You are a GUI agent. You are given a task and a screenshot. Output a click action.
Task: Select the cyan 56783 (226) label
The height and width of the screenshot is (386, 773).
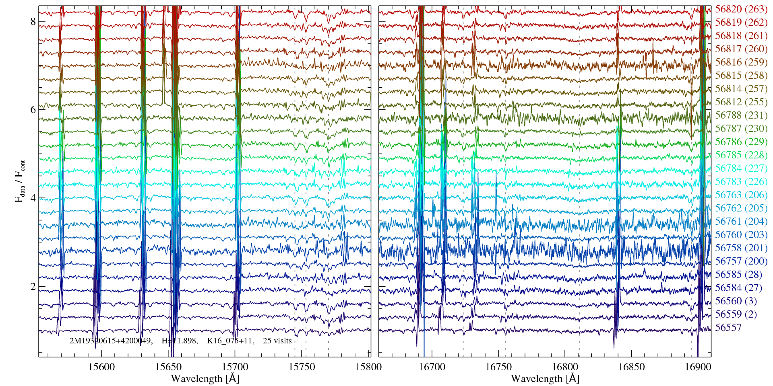(x=741, y=182)
